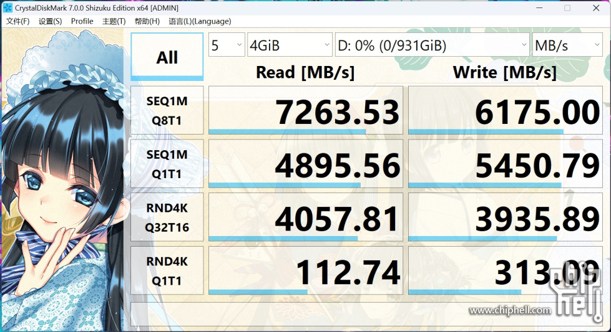Screen dimensions: 611x332
Task: Open the test count dropdown showing 5
Action: tap(227, 45)
